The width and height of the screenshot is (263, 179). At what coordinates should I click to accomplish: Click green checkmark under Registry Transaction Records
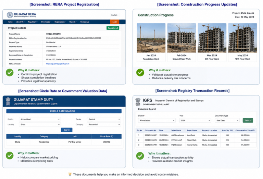click(x=140, y=156)
